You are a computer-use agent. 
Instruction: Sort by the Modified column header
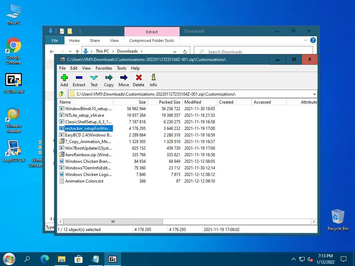[200, 102]
